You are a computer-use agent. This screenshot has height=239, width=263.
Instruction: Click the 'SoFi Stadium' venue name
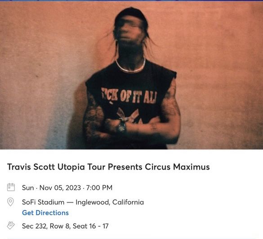pos(43,202)
